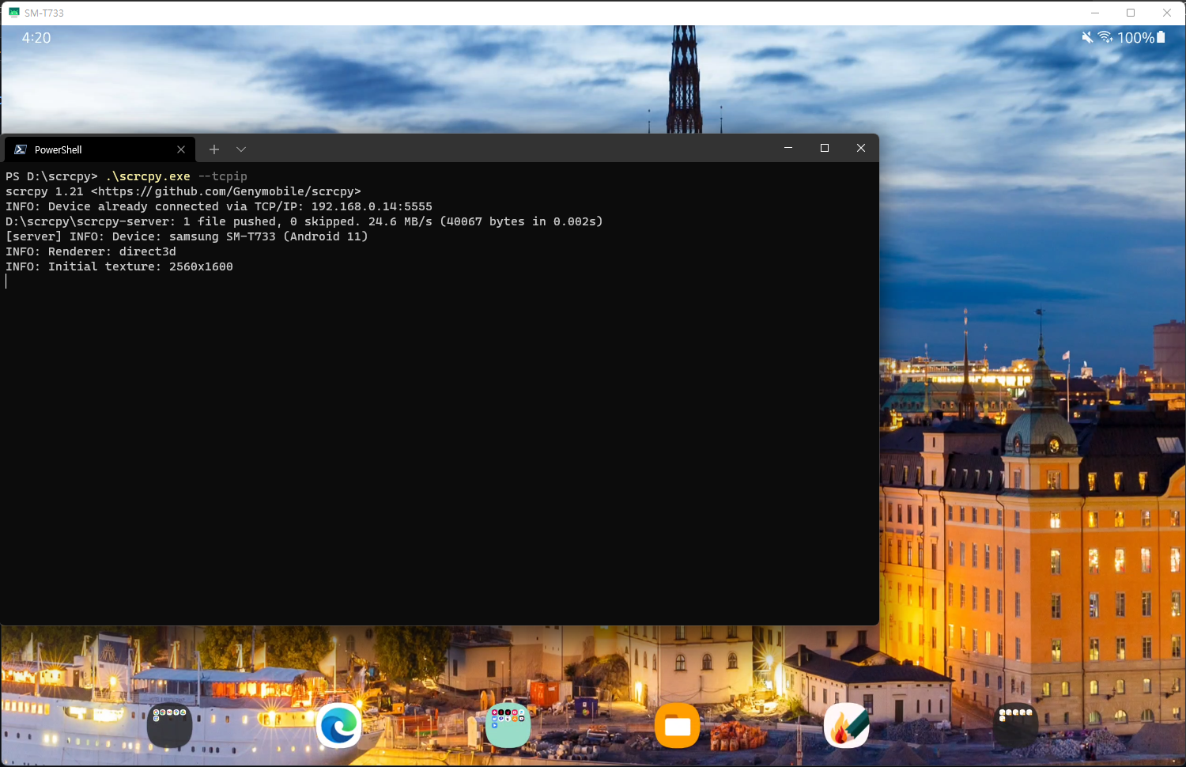Open the dark app folder on the far left

click(169, 725)
